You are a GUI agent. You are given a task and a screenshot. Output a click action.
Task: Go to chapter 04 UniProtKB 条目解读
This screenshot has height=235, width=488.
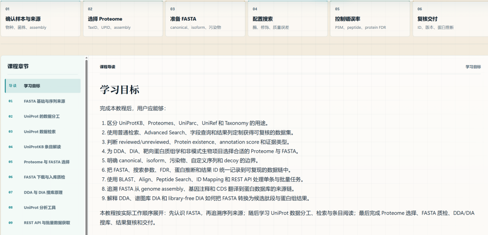[x=42, y=147]
